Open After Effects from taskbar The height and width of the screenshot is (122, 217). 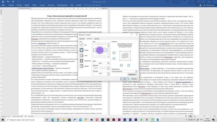125,120
